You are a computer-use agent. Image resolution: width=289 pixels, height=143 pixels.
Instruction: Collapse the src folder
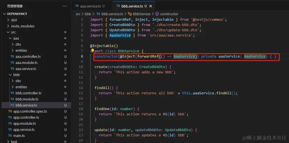click(13, 32)
